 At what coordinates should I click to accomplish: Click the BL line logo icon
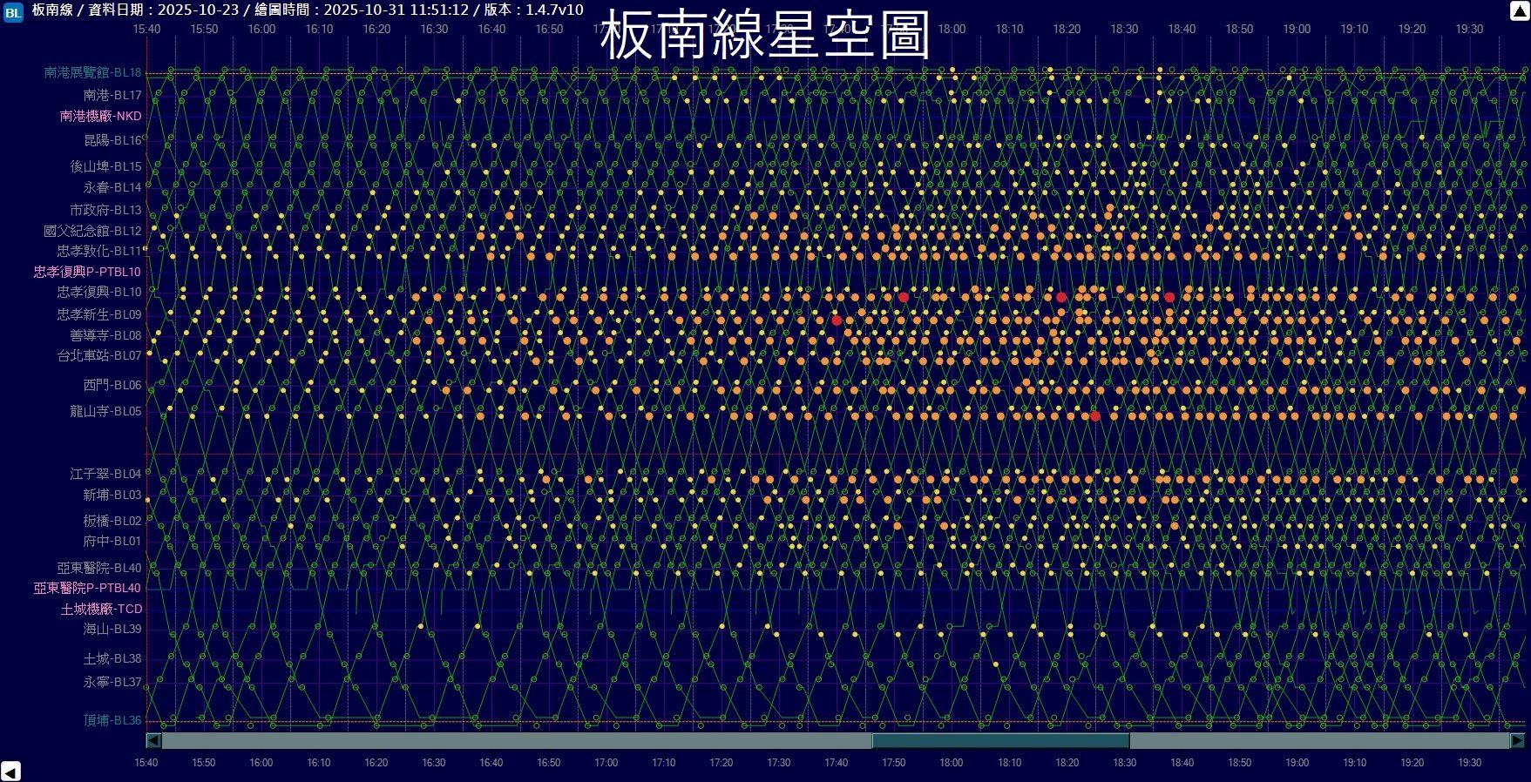coord(13,12)
